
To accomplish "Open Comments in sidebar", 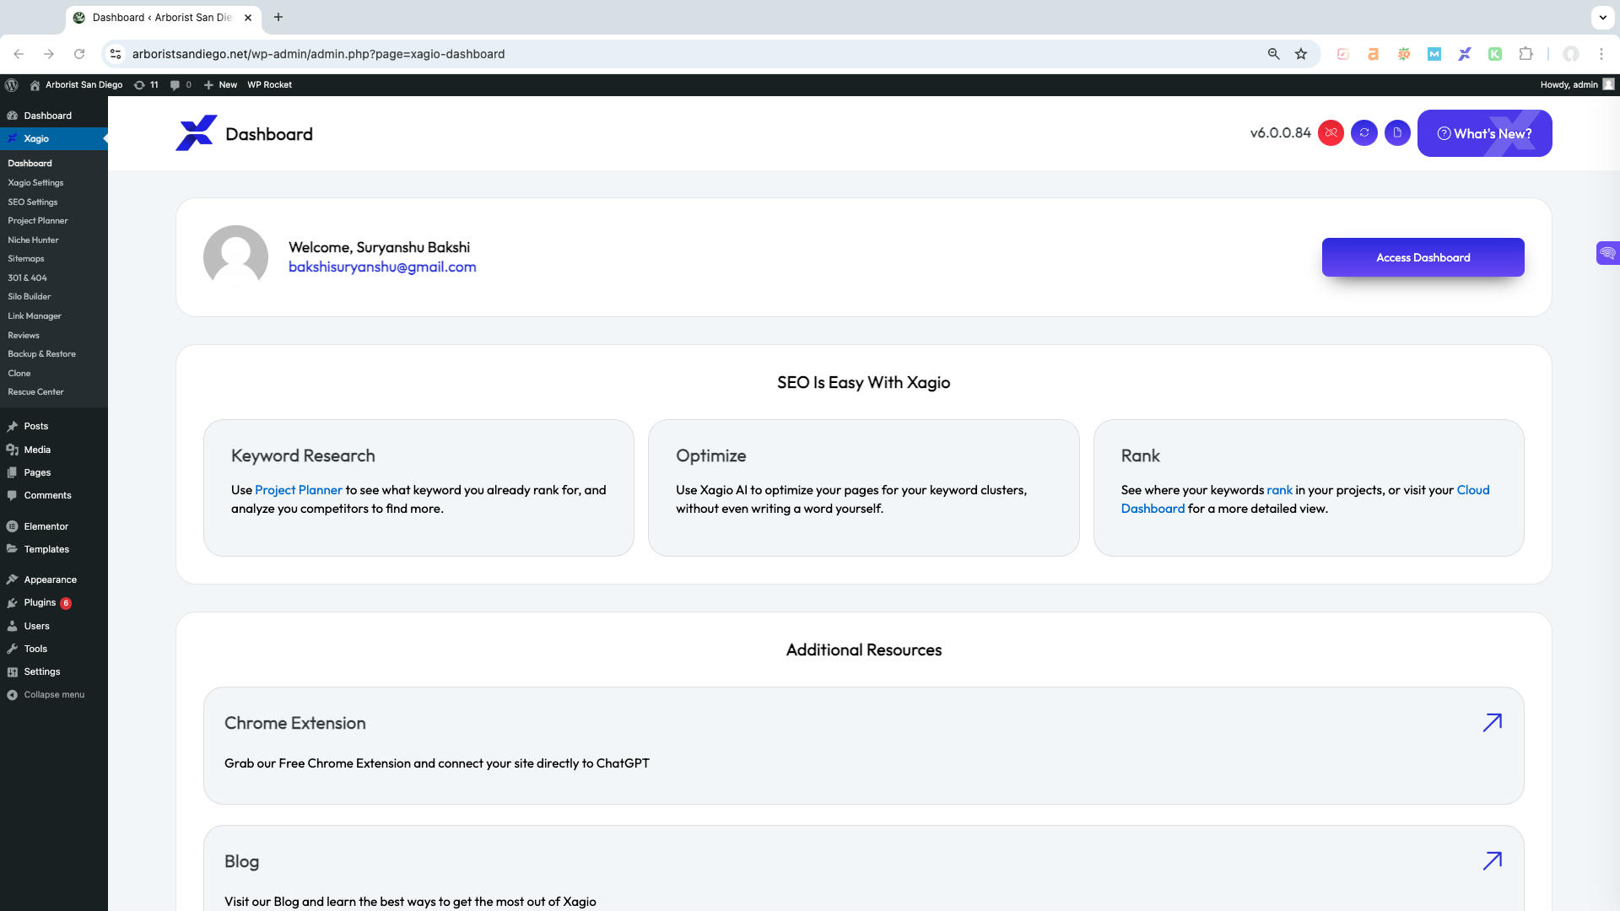I will (54, 495).
